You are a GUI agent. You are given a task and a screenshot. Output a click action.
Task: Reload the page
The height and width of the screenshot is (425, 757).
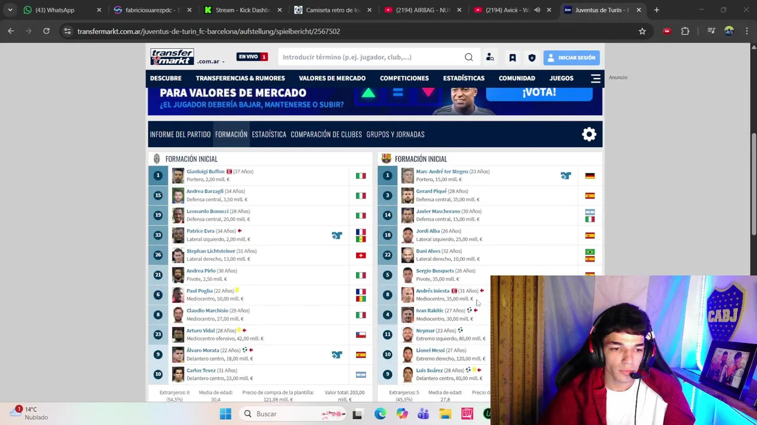click(46, 31)
